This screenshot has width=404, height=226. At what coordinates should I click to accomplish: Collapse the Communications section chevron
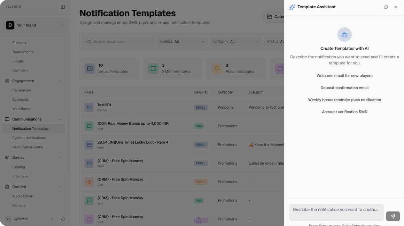(x=61, y=119)
